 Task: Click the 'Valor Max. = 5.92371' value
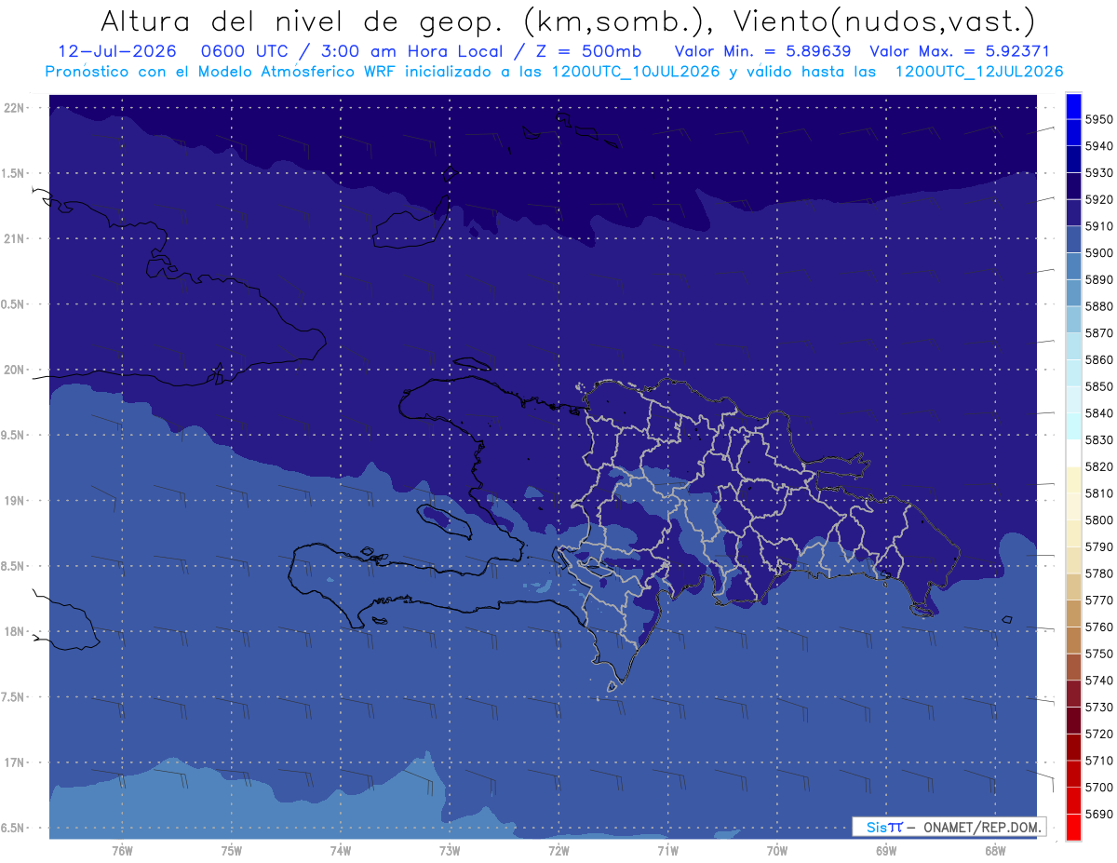click(x=959, y=51)
